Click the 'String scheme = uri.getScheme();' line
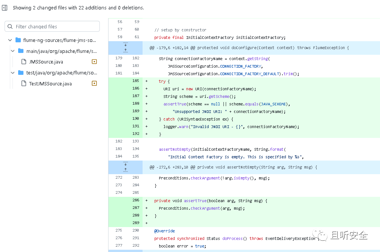This screenshot has width=380, height=252. pos(199,97)
